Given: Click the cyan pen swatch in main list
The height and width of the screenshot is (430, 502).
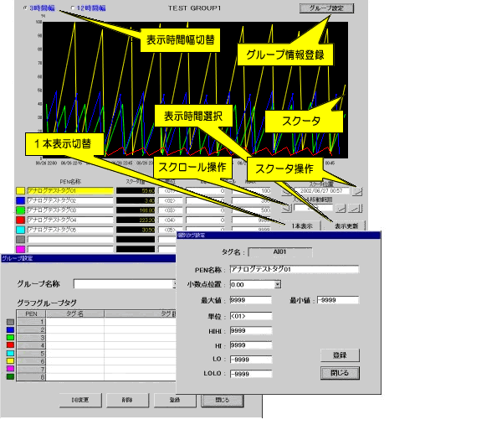Looking at the screenshot, I should coord(21,229).
